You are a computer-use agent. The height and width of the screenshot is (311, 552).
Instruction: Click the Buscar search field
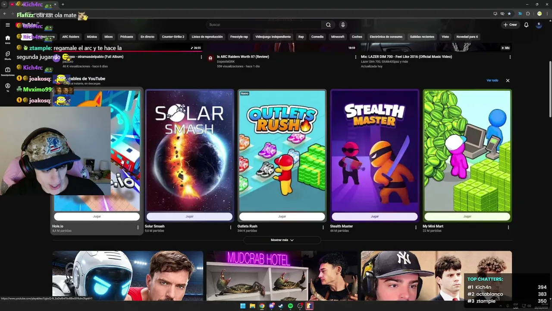tap(264, 25)
